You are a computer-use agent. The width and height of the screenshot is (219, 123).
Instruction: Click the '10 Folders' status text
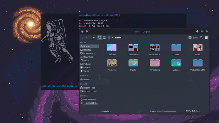coord(105,111)
